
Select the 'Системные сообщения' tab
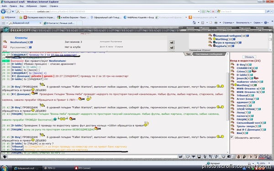[209, 54]
